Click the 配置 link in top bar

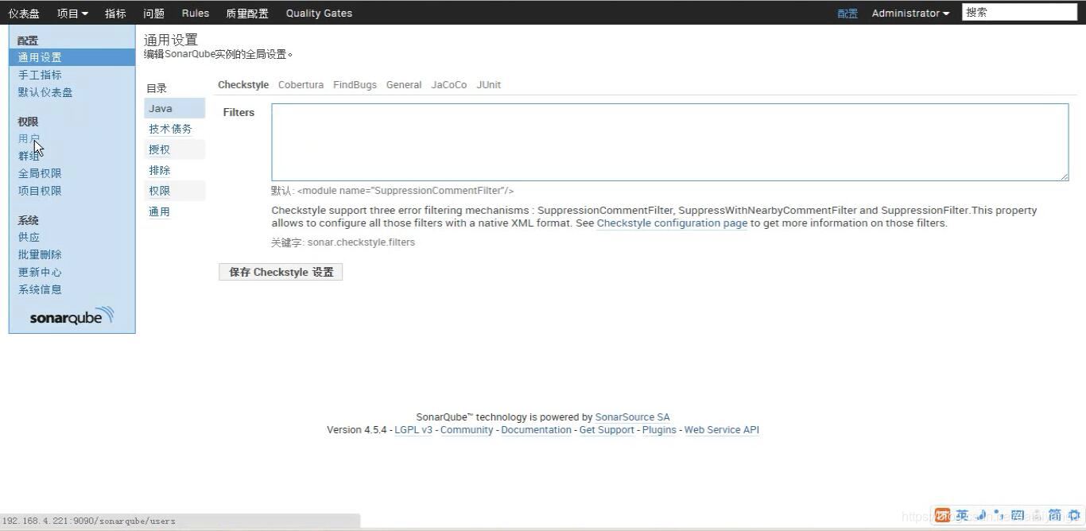pyautogui.click(x=847, y=13)
